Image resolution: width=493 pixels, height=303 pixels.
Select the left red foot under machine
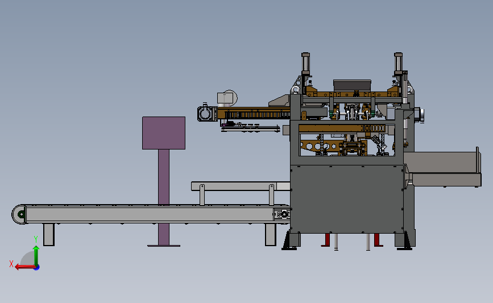click(x=326, y=240)
